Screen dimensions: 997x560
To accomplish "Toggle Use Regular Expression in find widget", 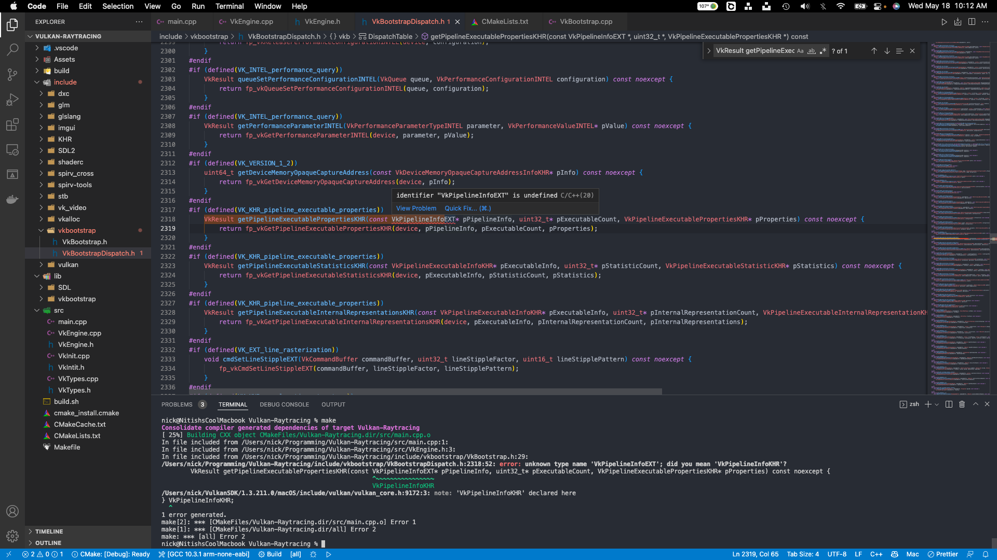I will [x=823, y=51].
